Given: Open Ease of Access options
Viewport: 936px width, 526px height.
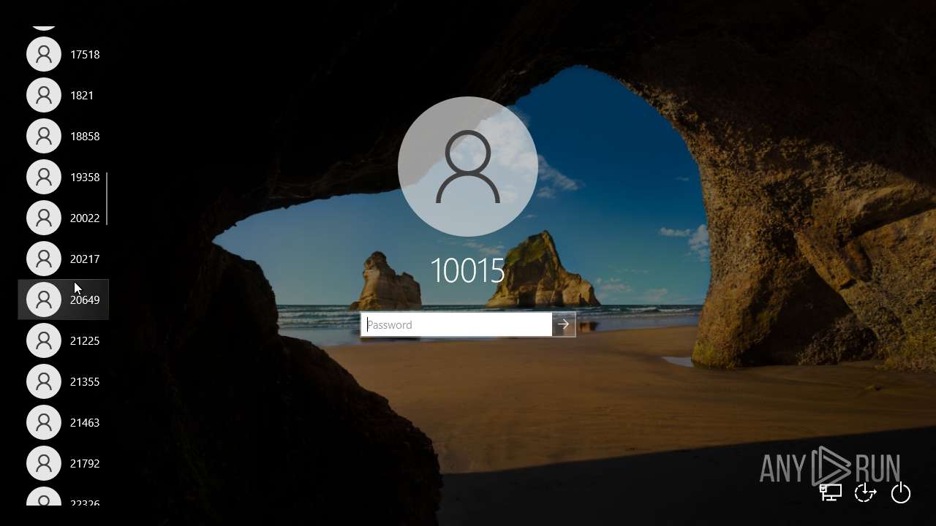Looking at the screenshot, I should tap(865, 492).
